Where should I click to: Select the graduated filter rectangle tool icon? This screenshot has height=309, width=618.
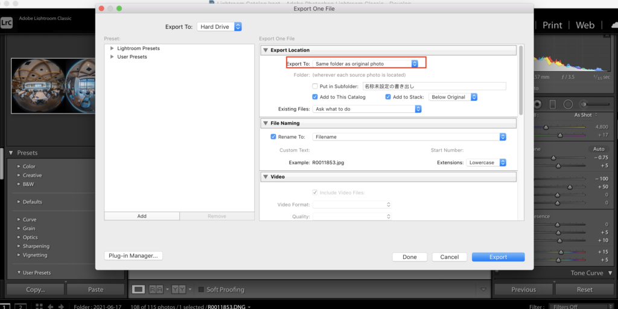coord(553,104)
